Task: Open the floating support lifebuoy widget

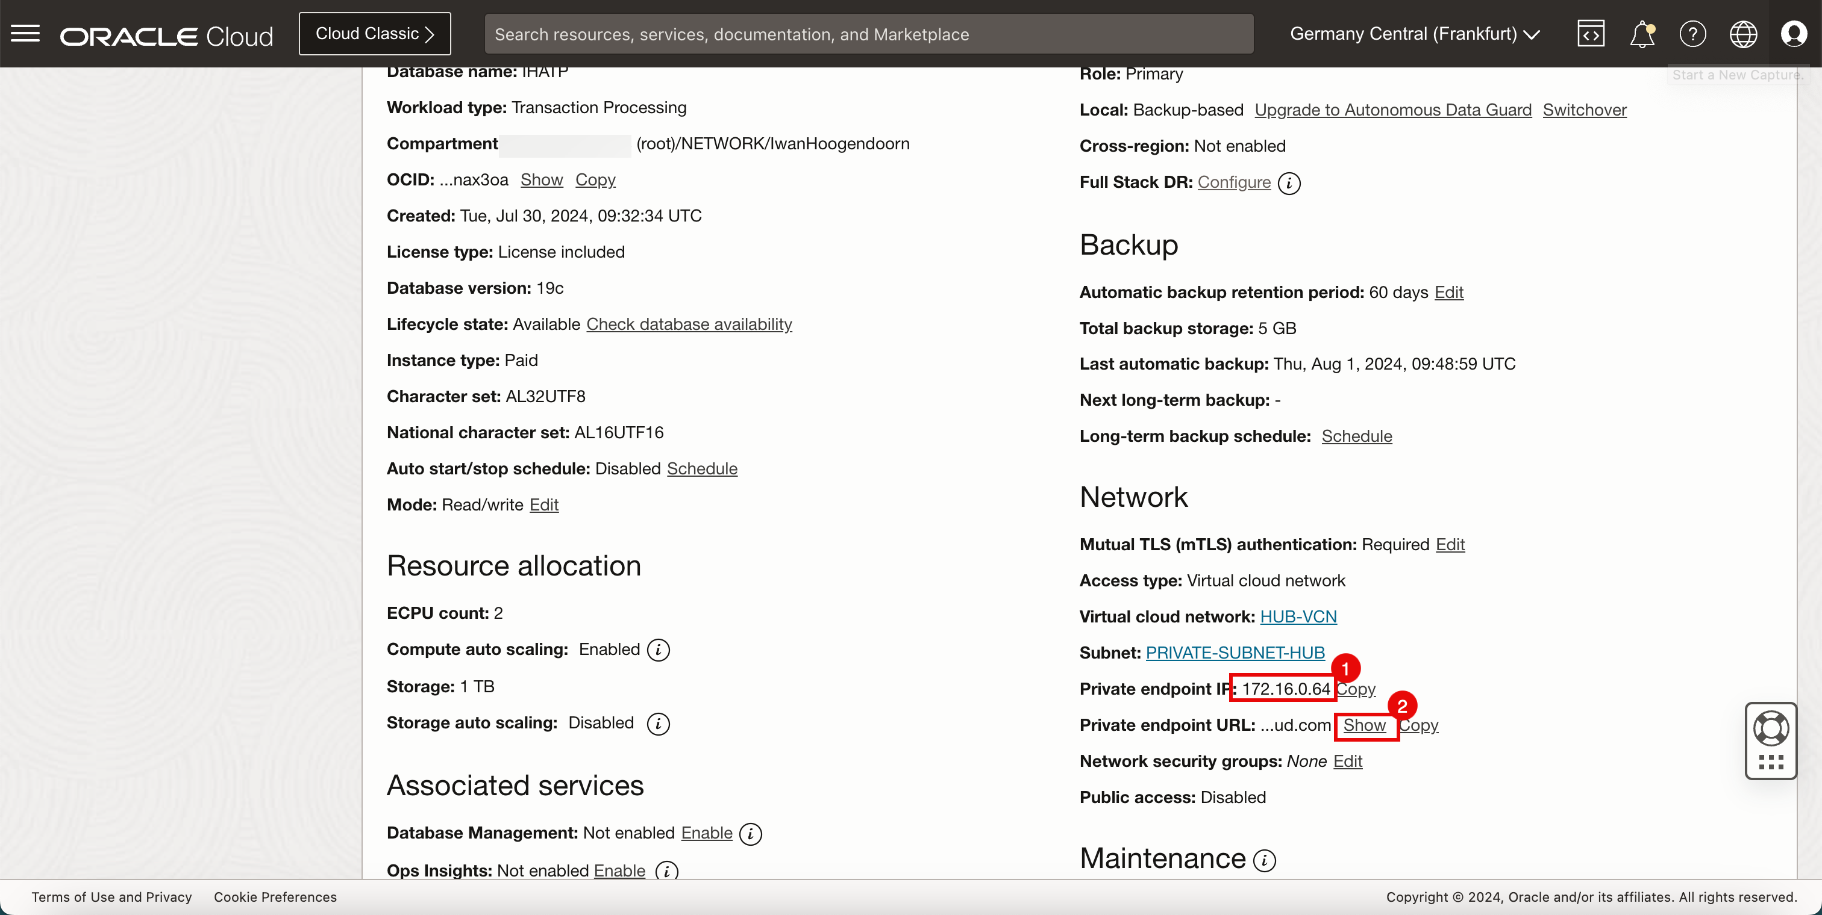Action: tap(1770, 729)
